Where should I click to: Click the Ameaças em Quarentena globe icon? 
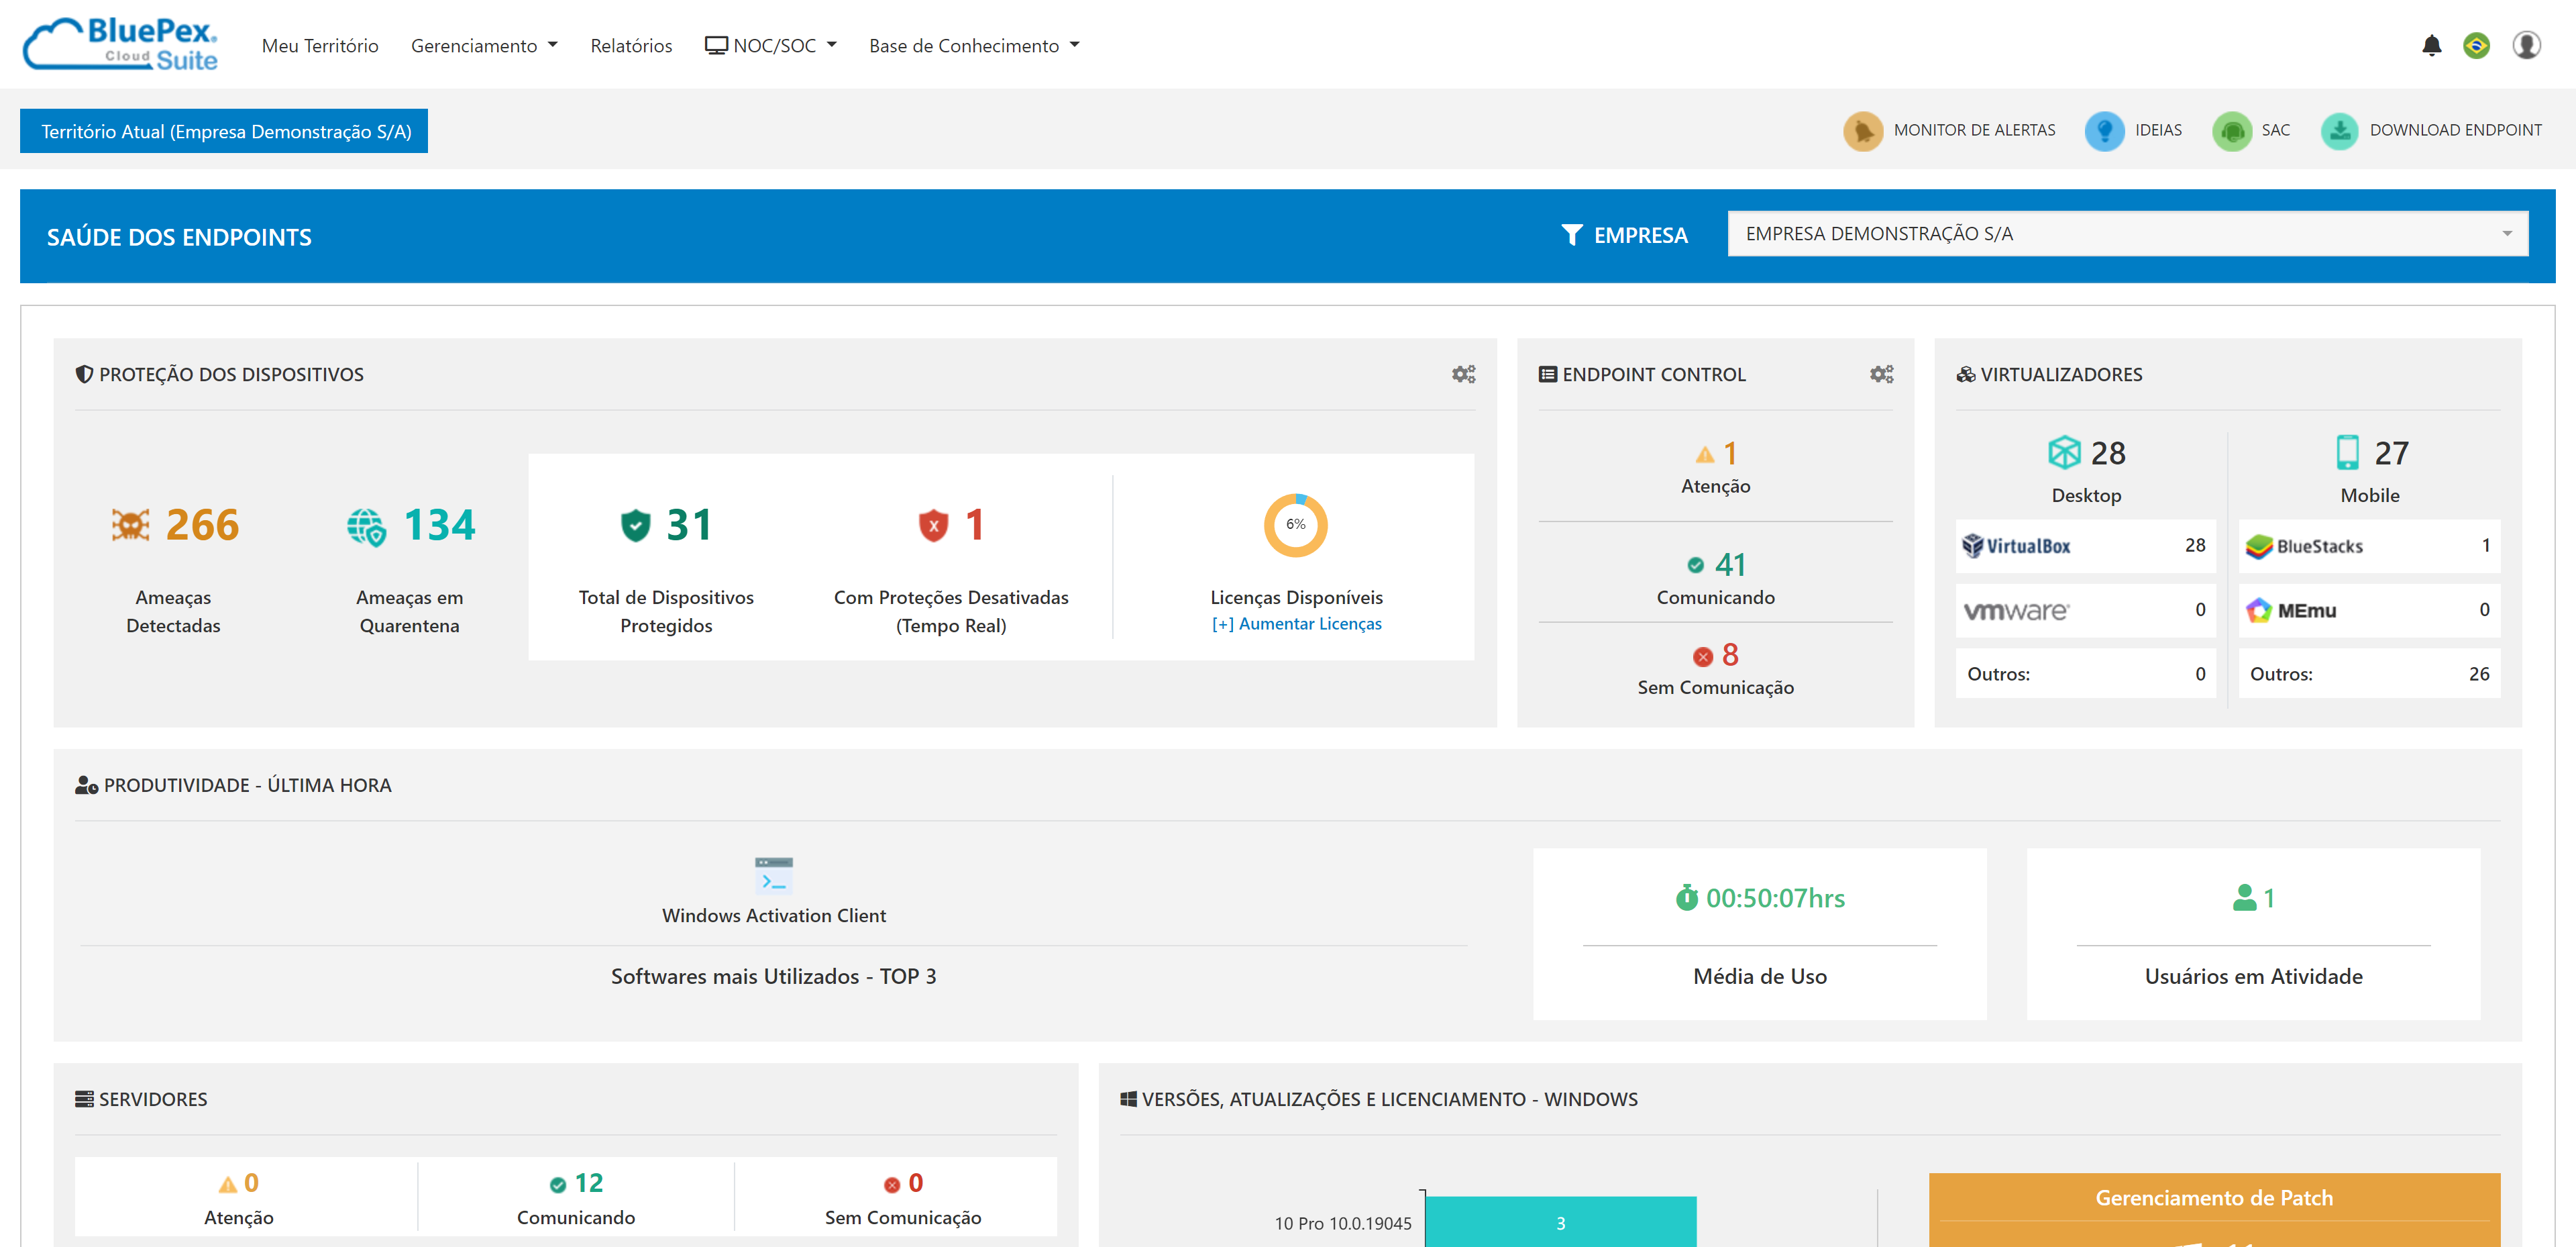(366, 526)
